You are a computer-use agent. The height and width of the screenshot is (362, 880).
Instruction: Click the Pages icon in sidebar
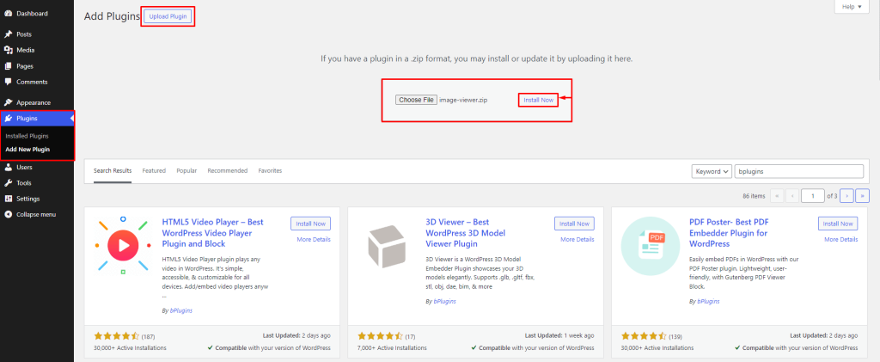[9, 65]
